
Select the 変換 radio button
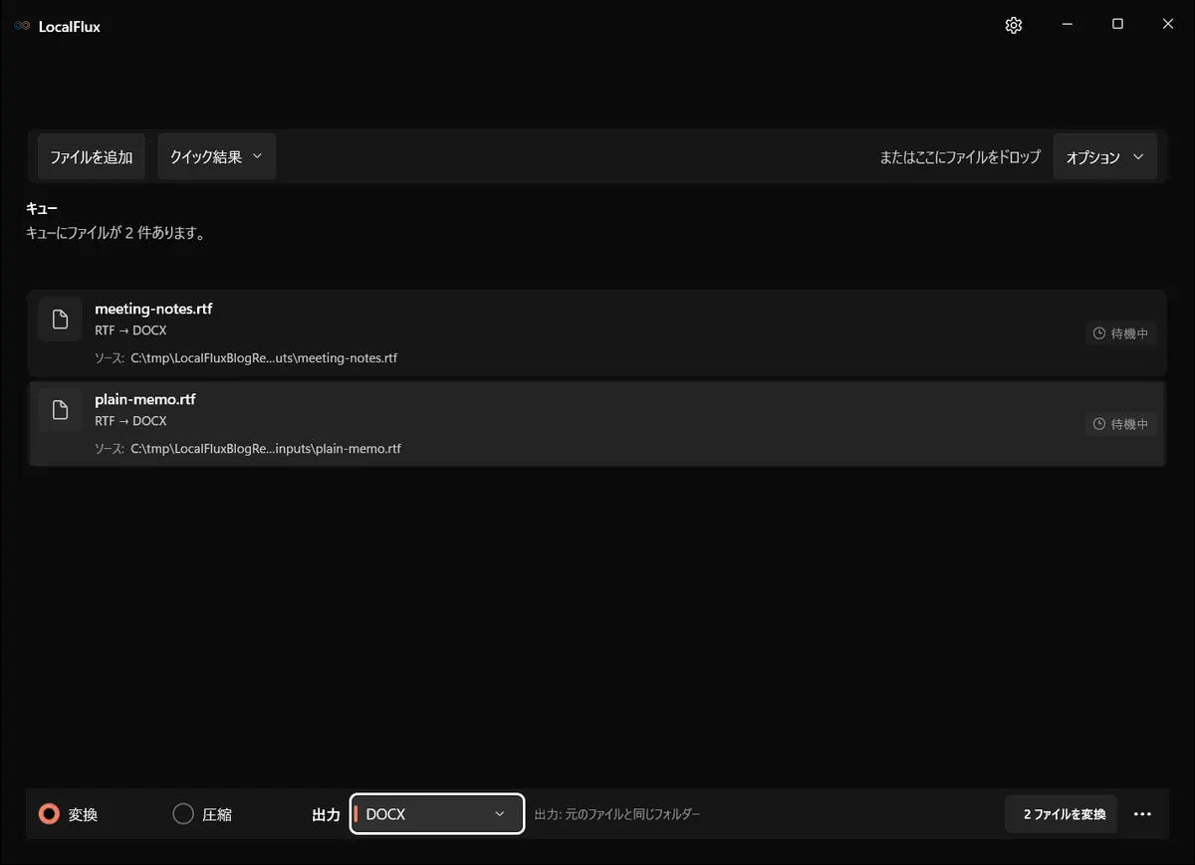click(49, 814)
